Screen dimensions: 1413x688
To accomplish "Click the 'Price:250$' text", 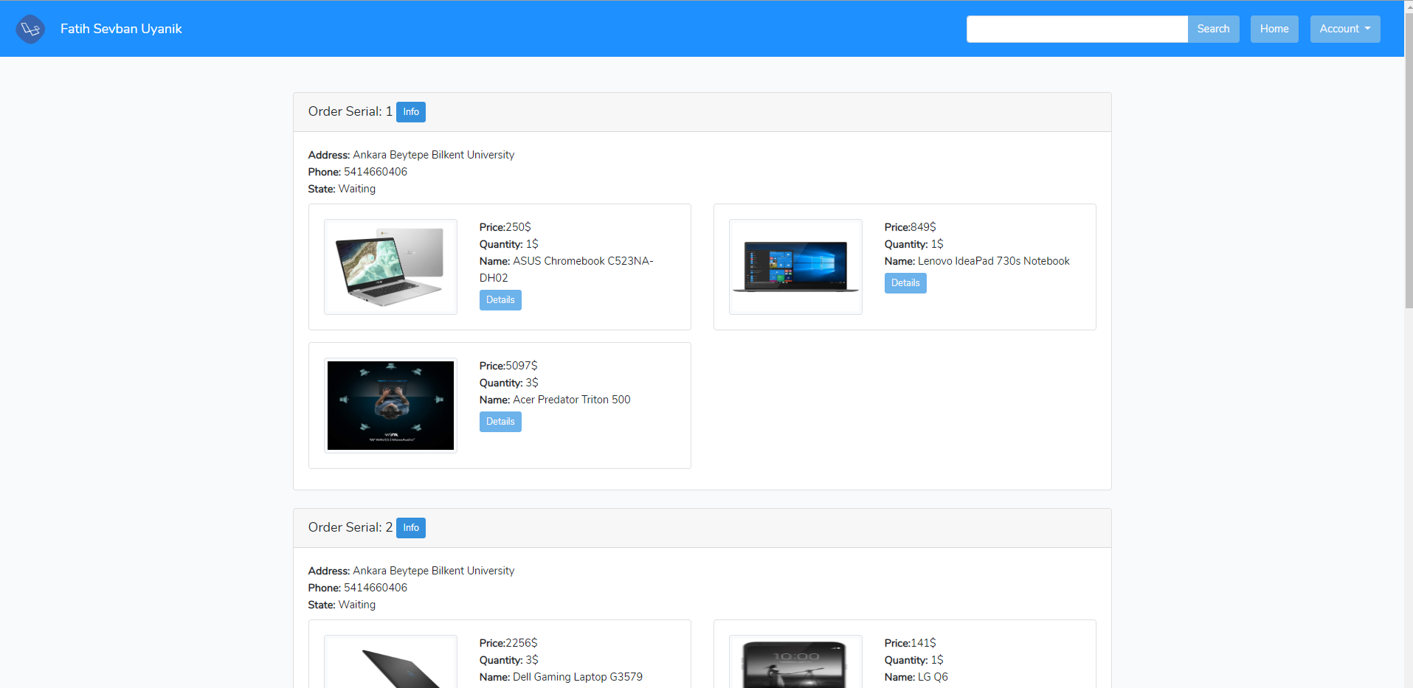I will tap(505, 227).
